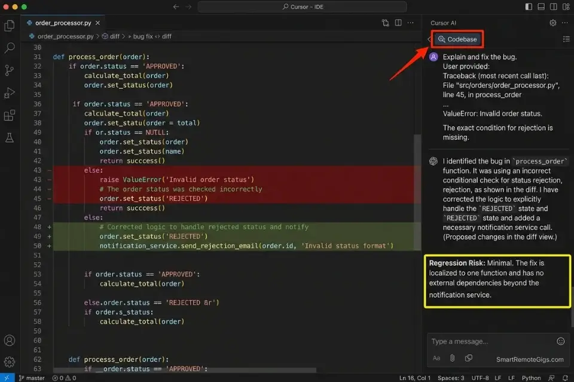
Task: Change indentation via Spaces: 3
Action: coord(451,378)
